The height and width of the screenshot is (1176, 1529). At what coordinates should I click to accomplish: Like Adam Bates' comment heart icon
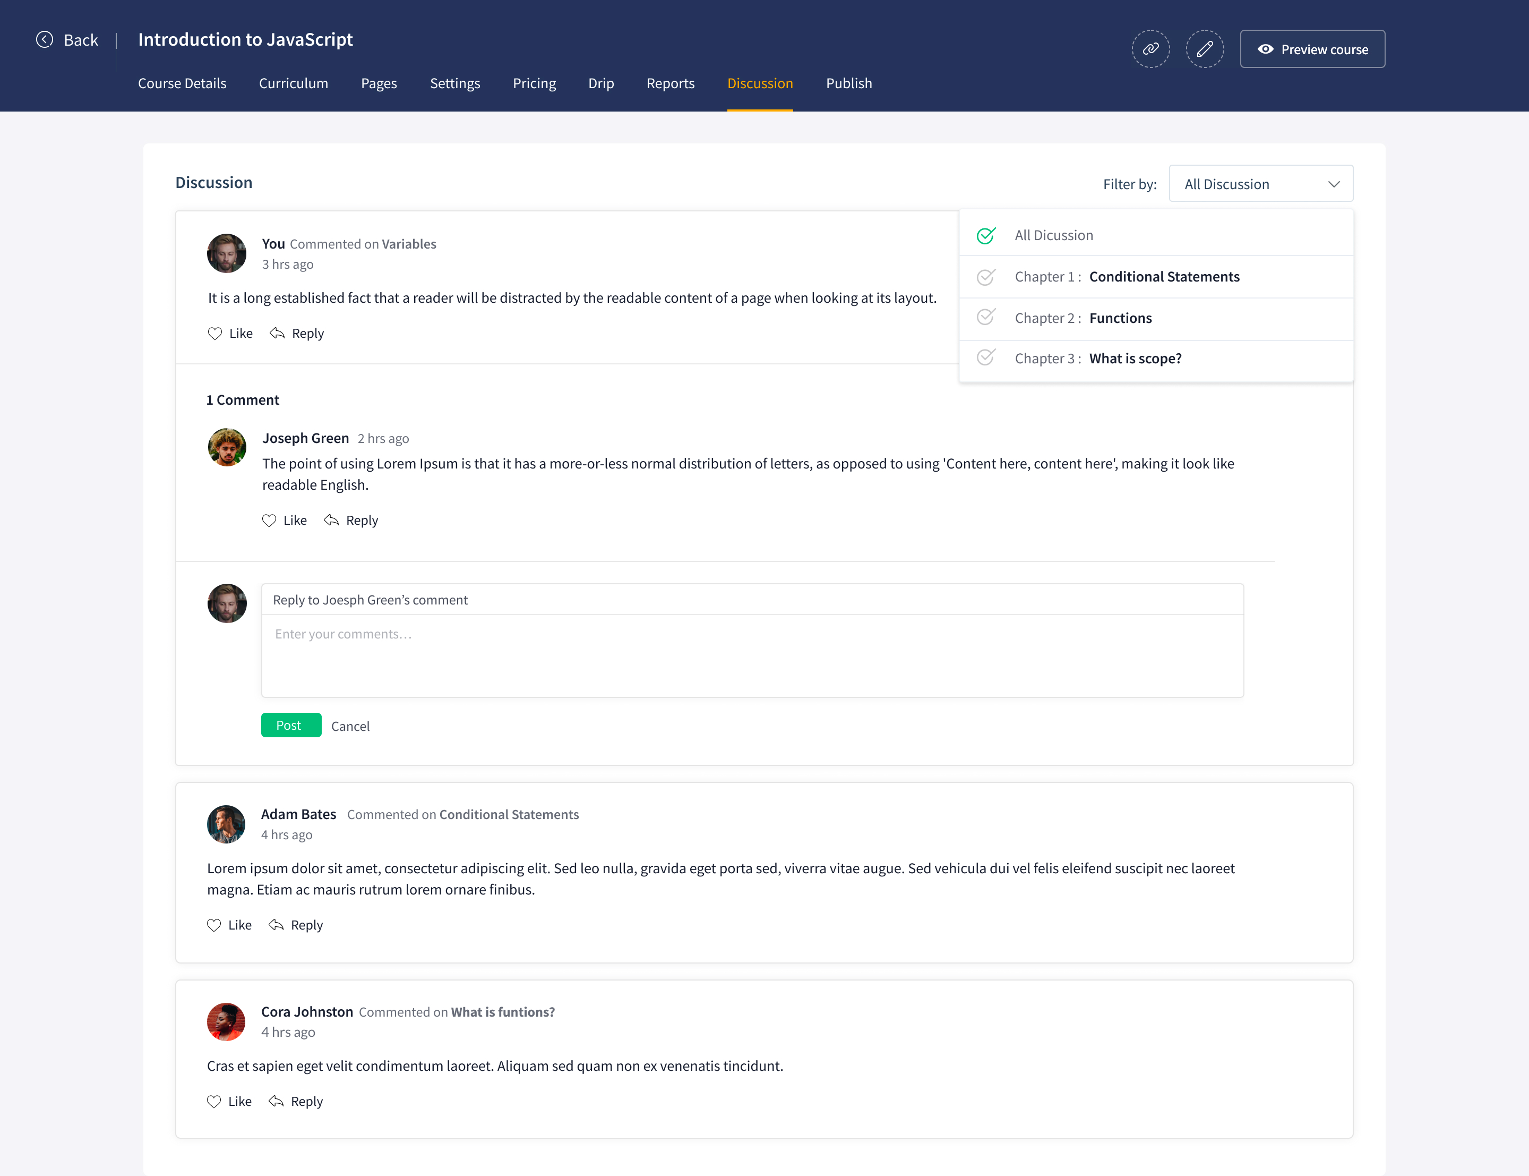(214, 925)
